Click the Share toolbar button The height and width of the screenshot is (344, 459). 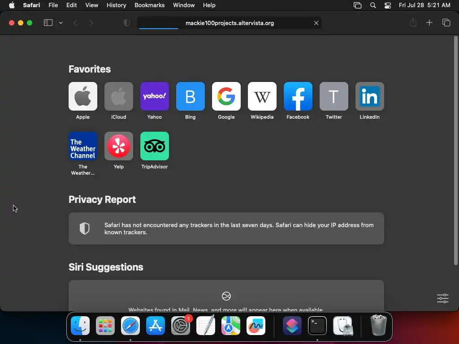point(413,22)
